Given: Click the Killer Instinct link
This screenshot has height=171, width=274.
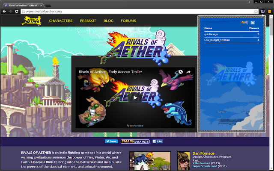Looking at the screenshot, I should [201, 163].
